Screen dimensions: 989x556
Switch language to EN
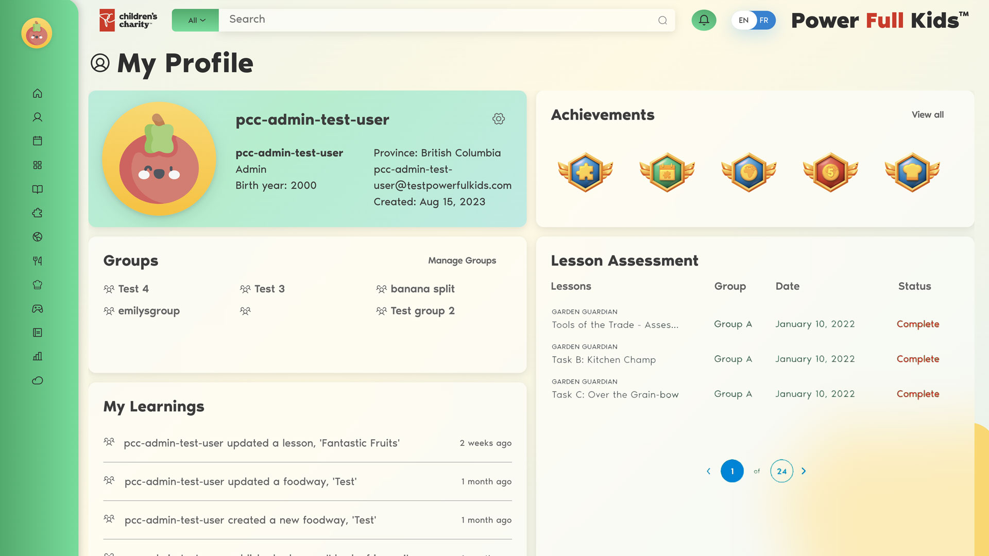[x=743, y=20]
